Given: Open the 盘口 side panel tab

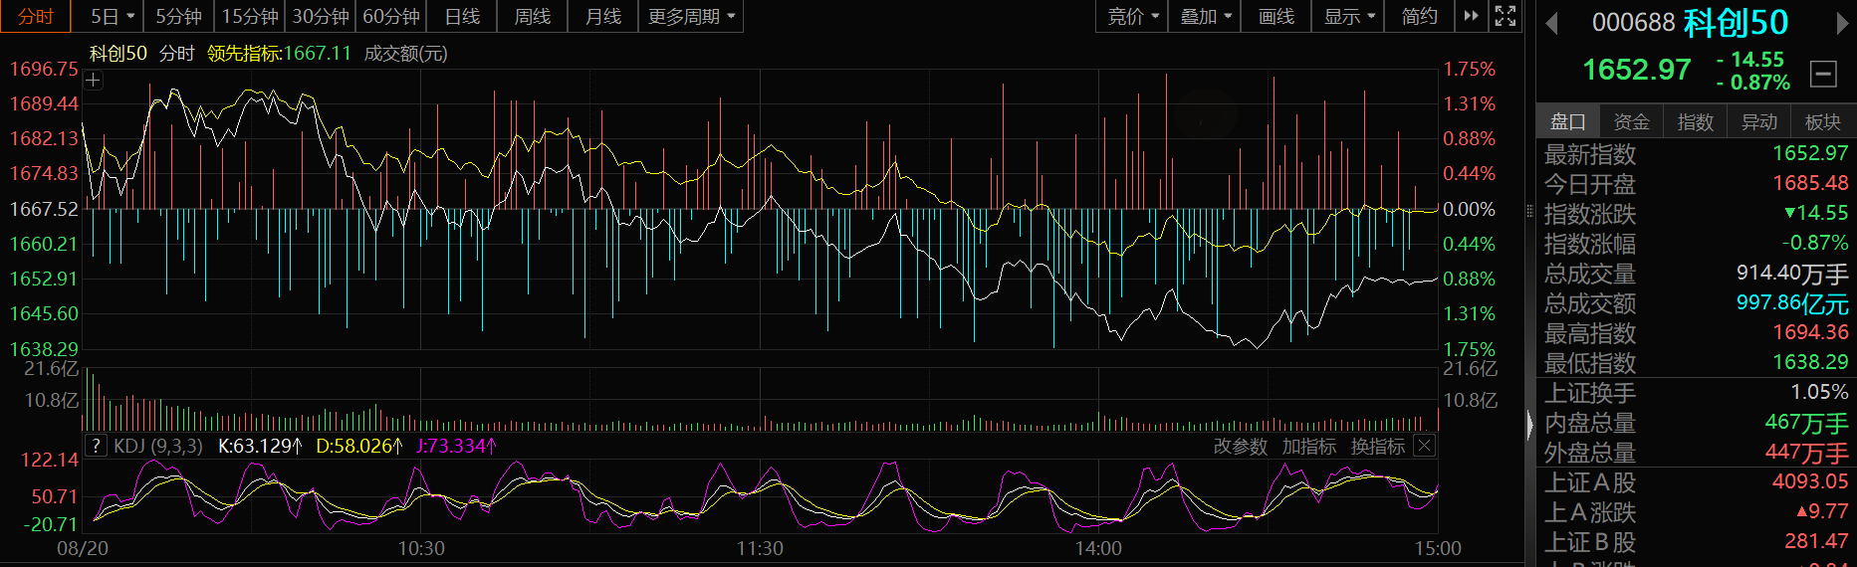Looking at the screenshot, I should (1567, 121).
